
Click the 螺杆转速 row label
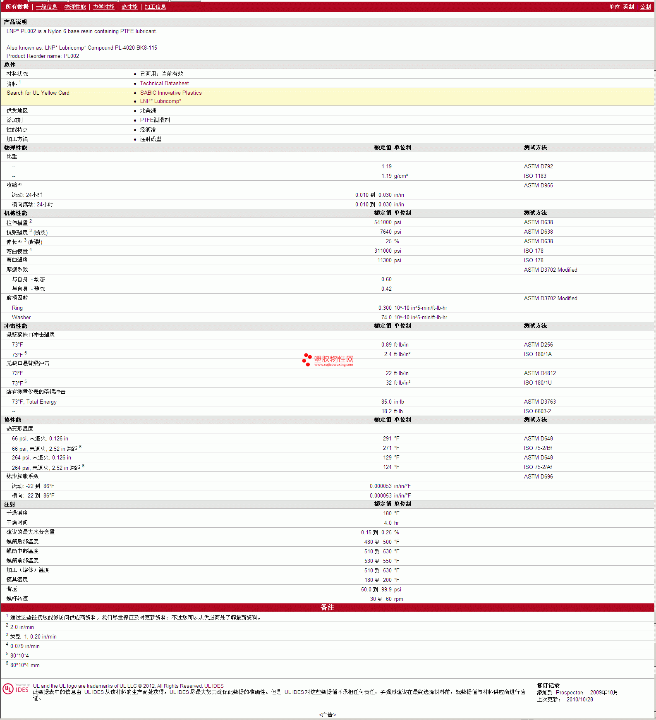click(x=17, y=599)
